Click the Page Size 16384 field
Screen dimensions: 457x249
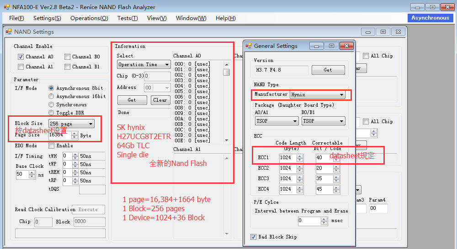pos(60,135)
